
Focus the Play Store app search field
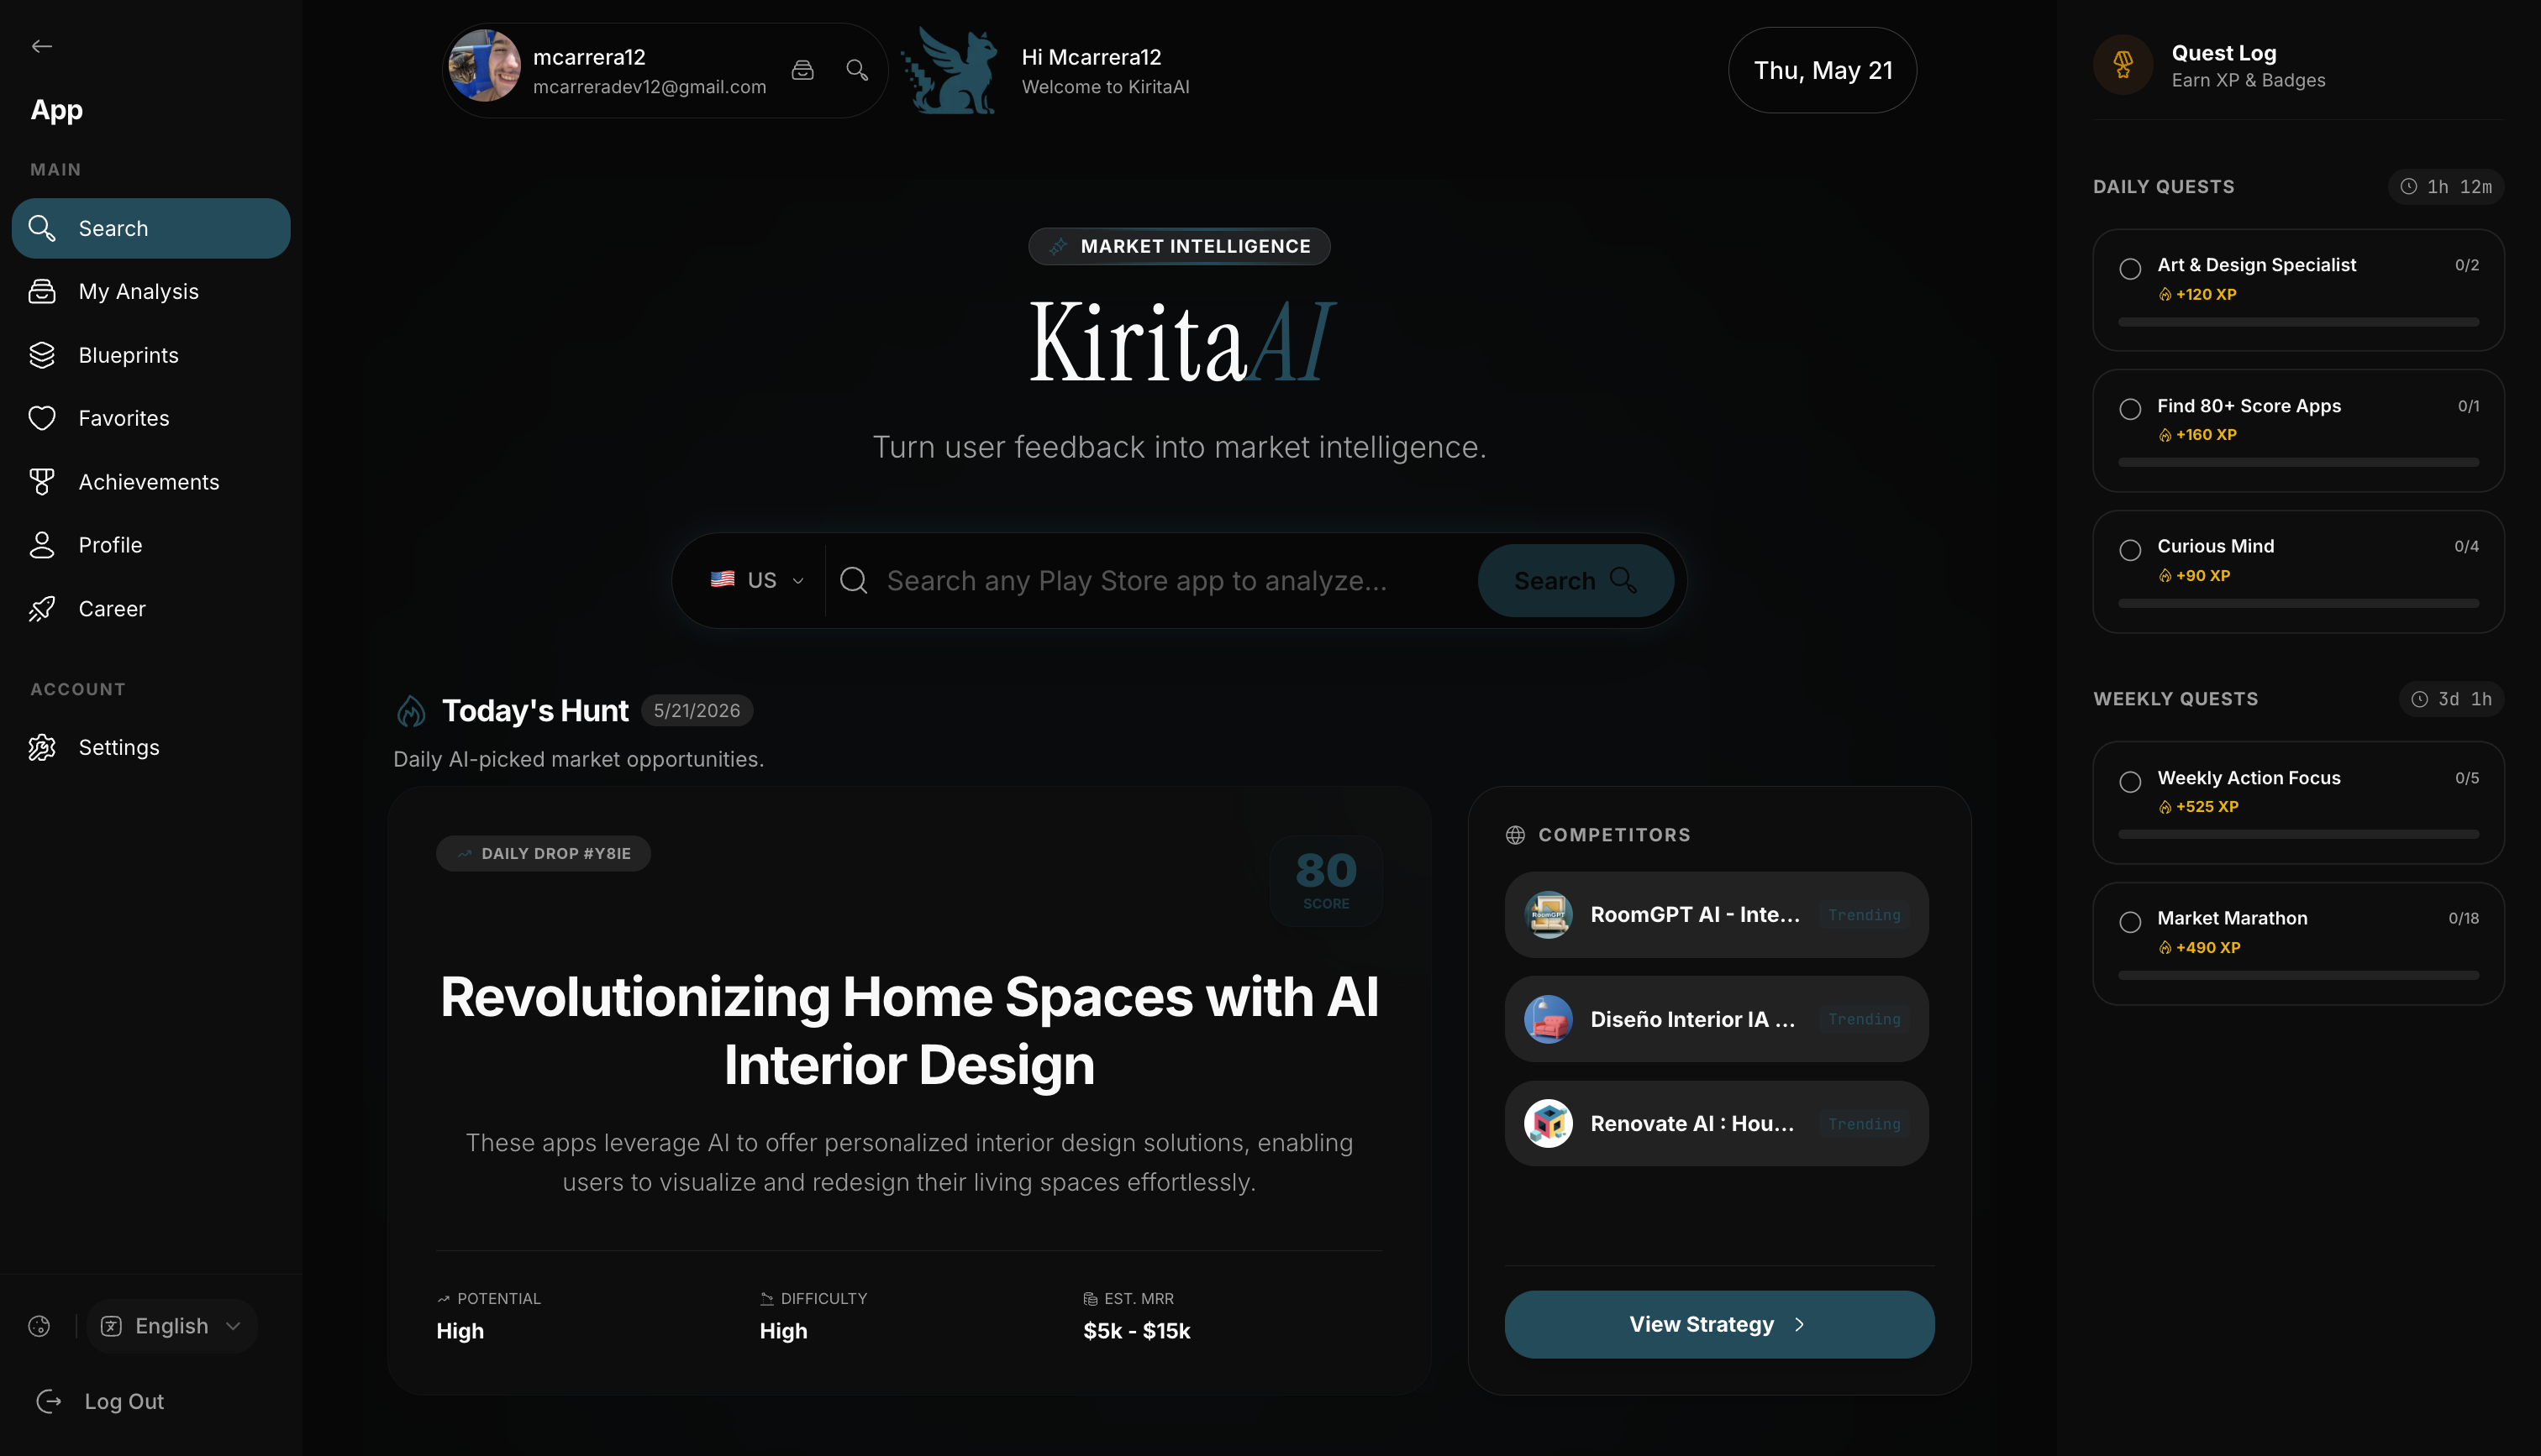1150,580
